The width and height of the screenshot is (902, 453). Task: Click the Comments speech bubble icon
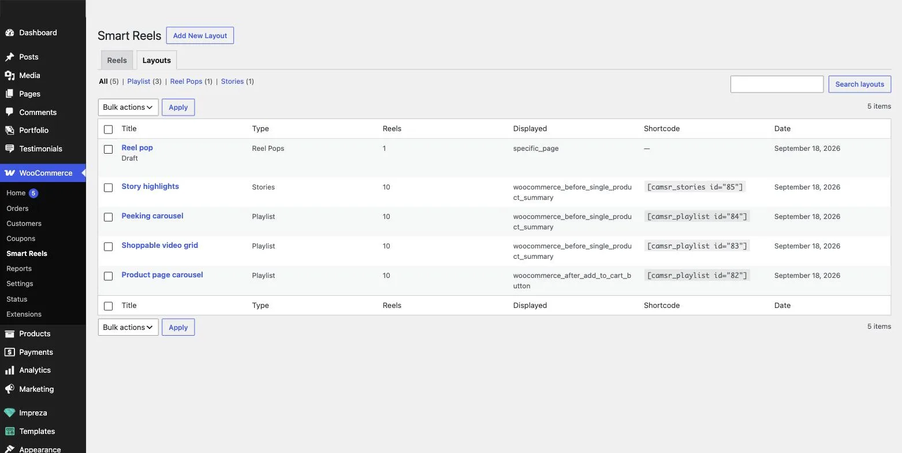[x=9, y=112]
